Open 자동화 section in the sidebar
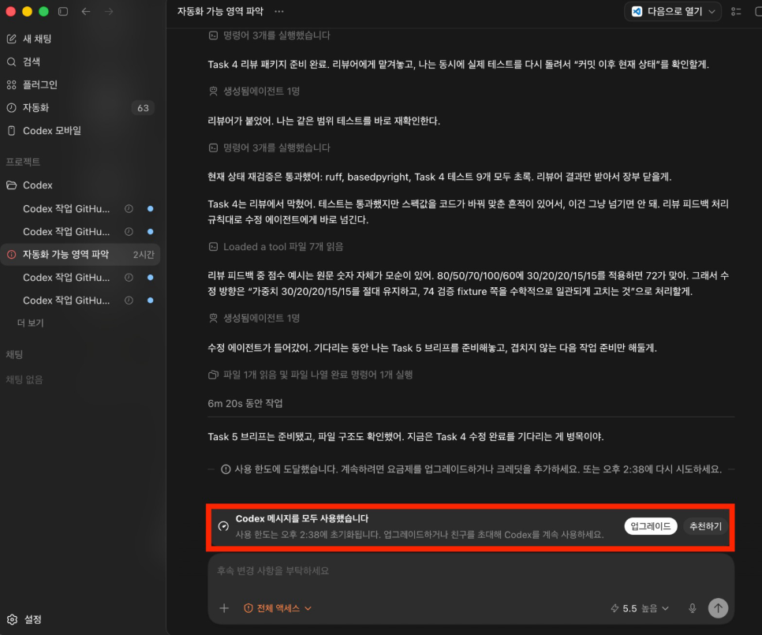This screenshot has height=635, width=762. (28, 107)
